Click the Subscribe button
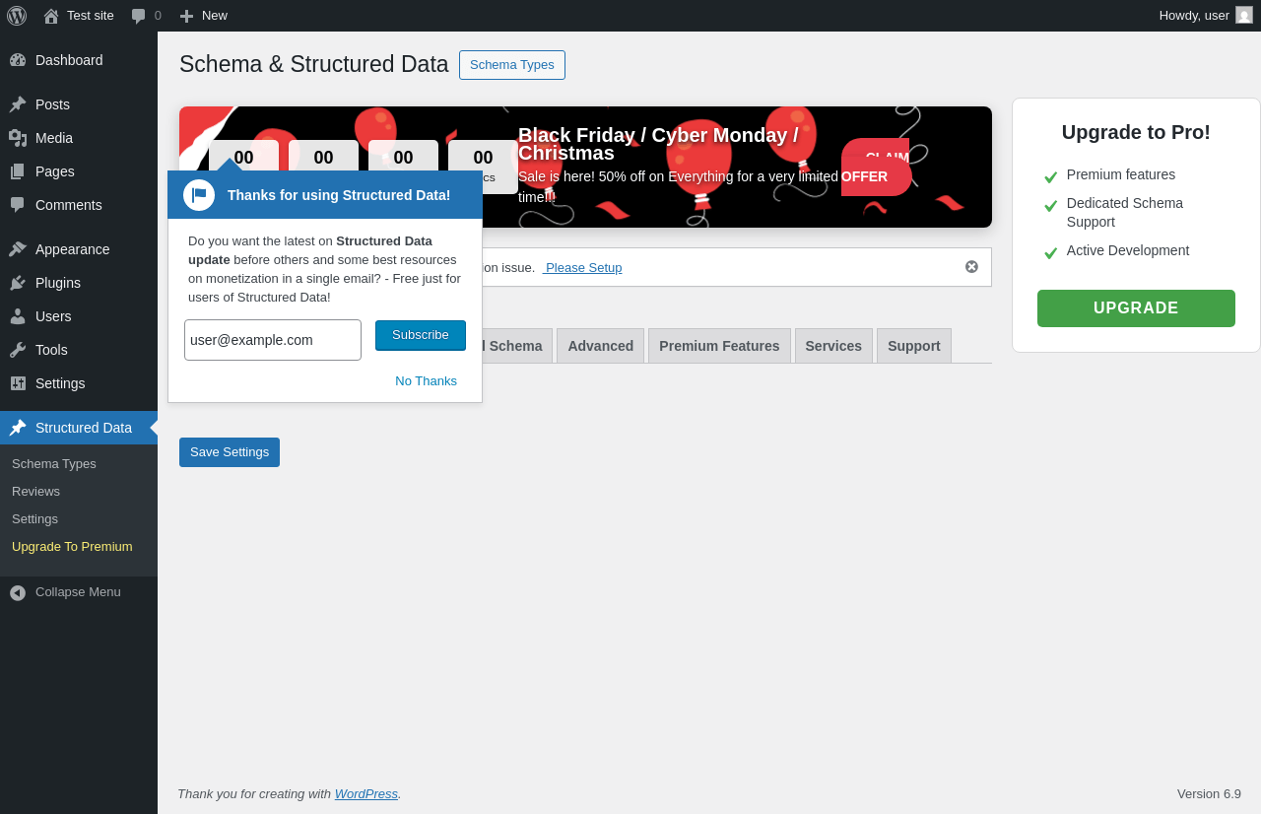Image resolution: width=1261 pixels, height=814 pixels. (x=421, y=335)
